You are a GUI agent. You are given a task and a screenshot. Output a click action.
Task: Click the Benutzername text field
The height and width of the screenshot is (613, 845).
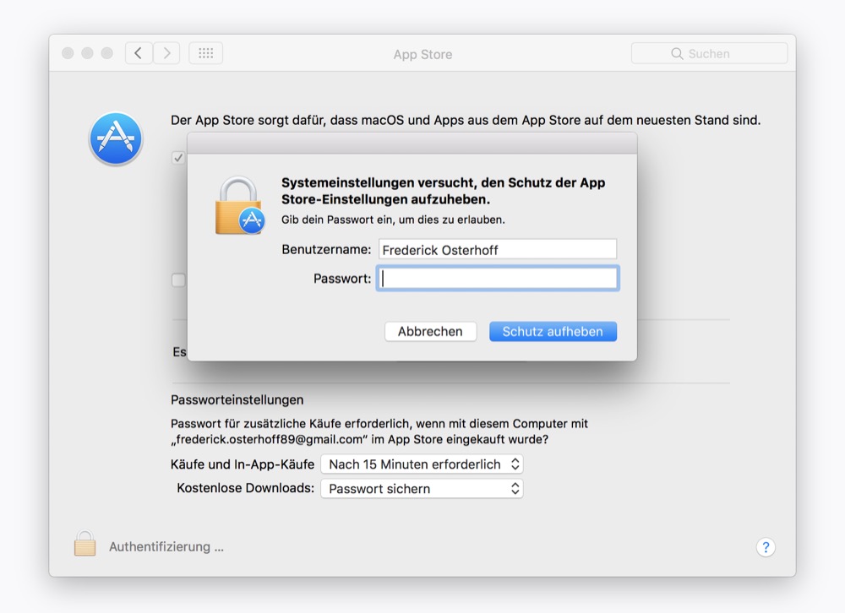point(497,250)
